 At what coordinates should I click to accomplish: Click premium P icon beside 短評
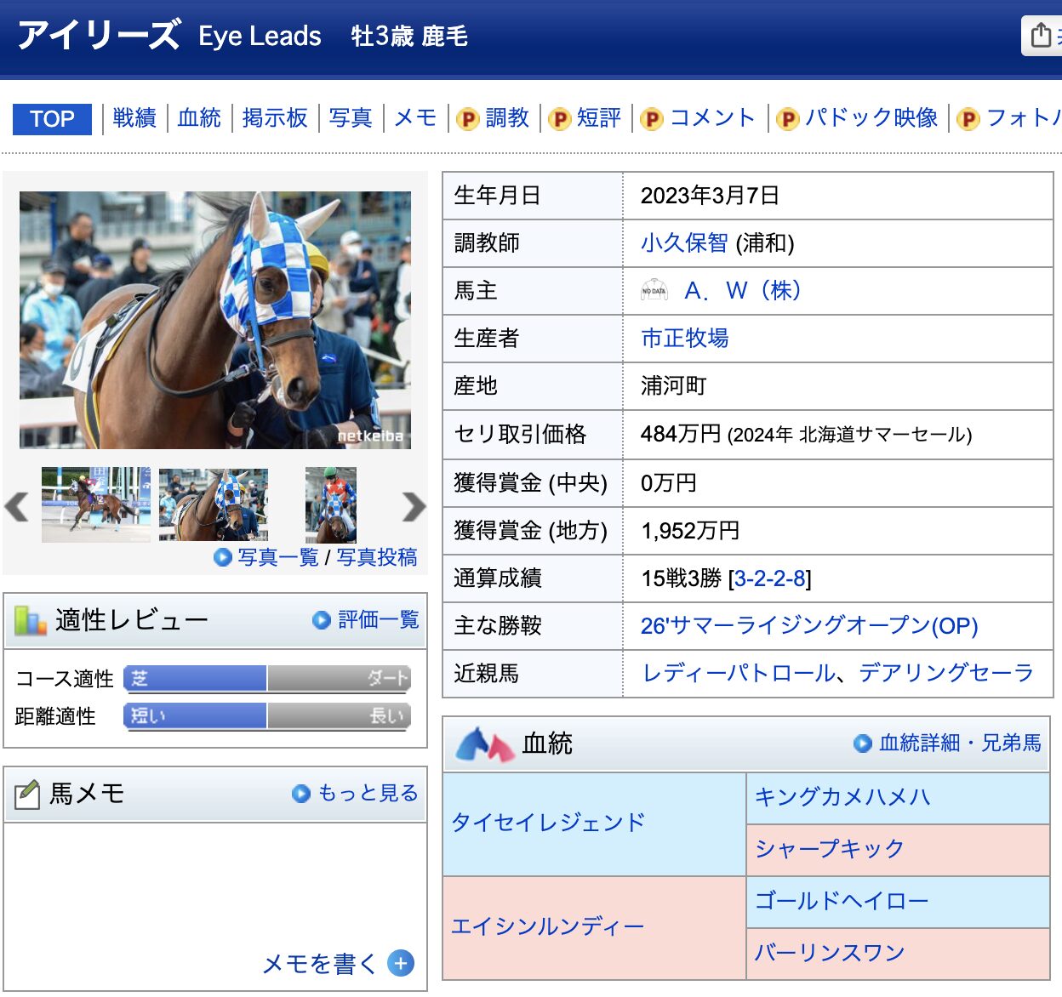[x=559, y=119]
